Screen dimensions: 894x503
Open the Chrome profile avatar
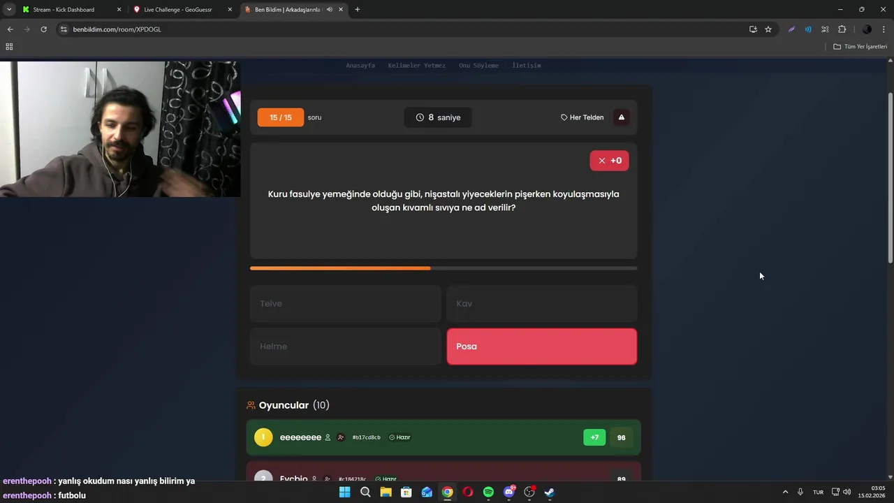pos(867,29)
